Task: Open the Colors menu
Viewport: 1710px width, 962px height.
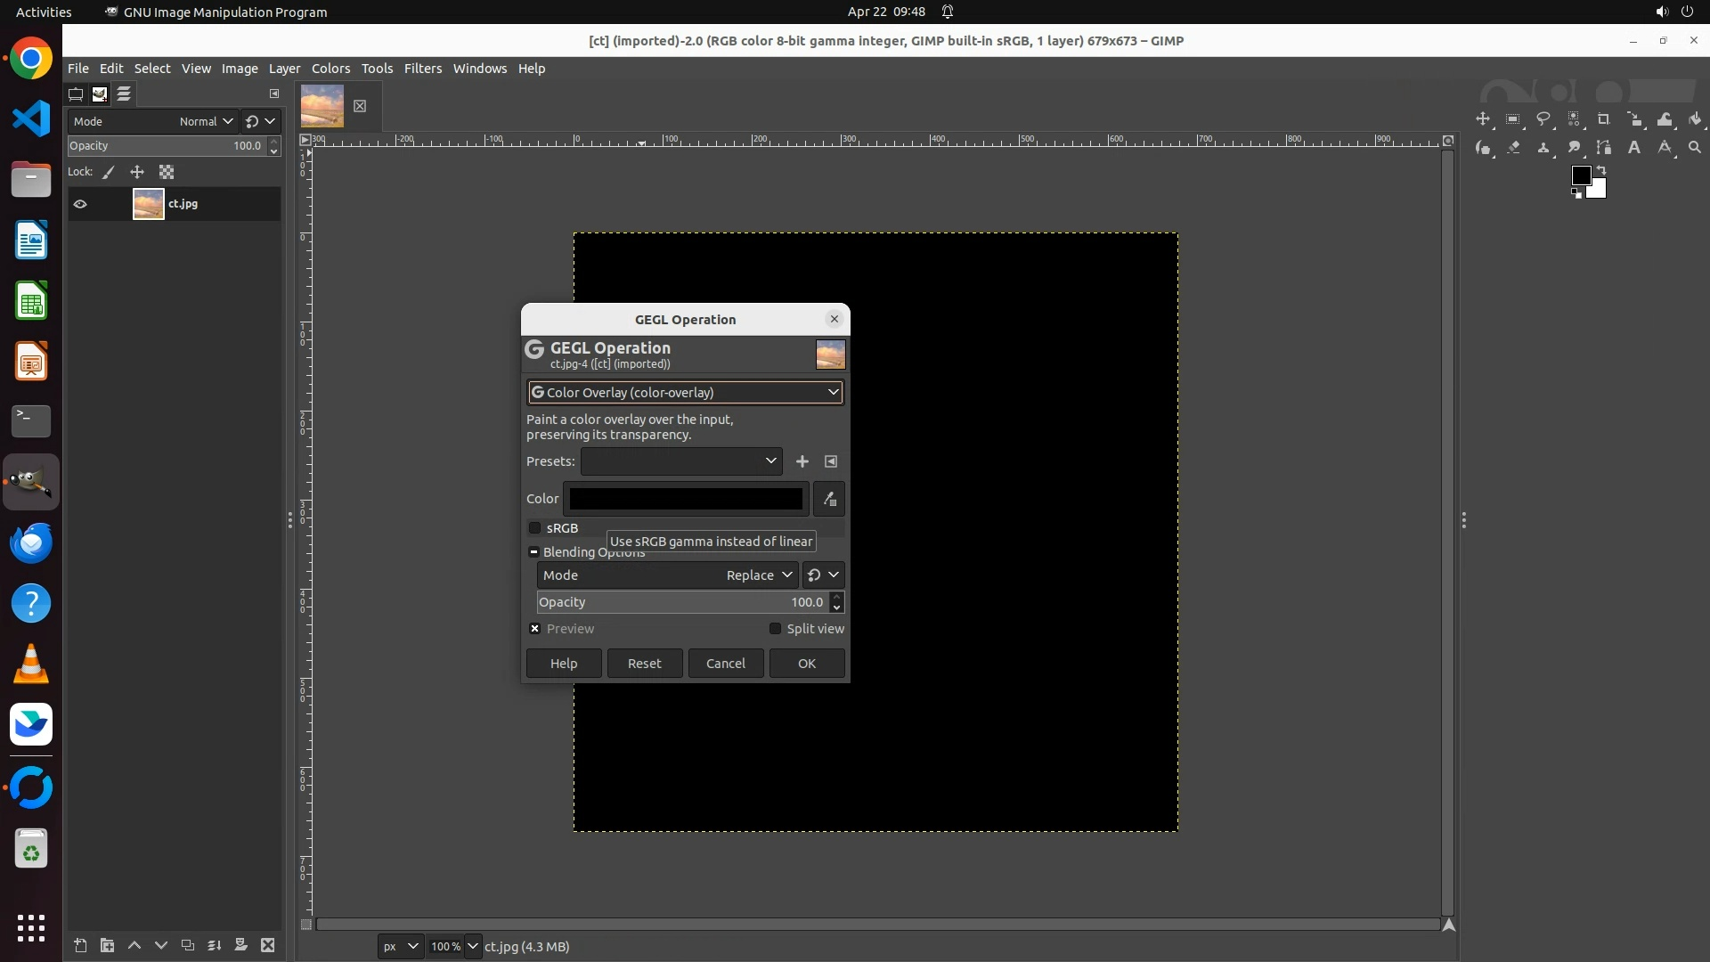Action: tap(330, 69)
